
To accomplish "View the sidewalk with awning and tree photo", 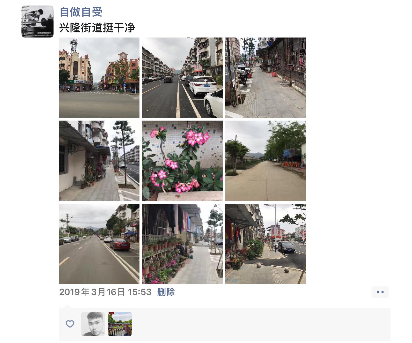I will (x=99, y=161).
